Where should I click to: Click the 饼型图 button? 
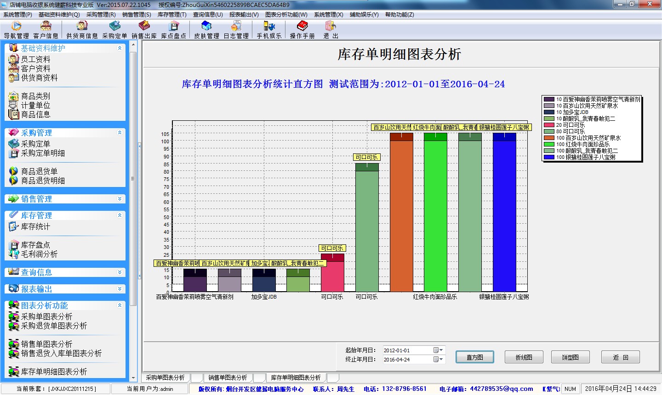tap(570, 357)
